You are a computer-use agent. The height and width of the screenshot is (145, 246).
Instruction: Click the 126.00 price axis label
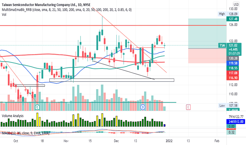click(x=233, y=25)
